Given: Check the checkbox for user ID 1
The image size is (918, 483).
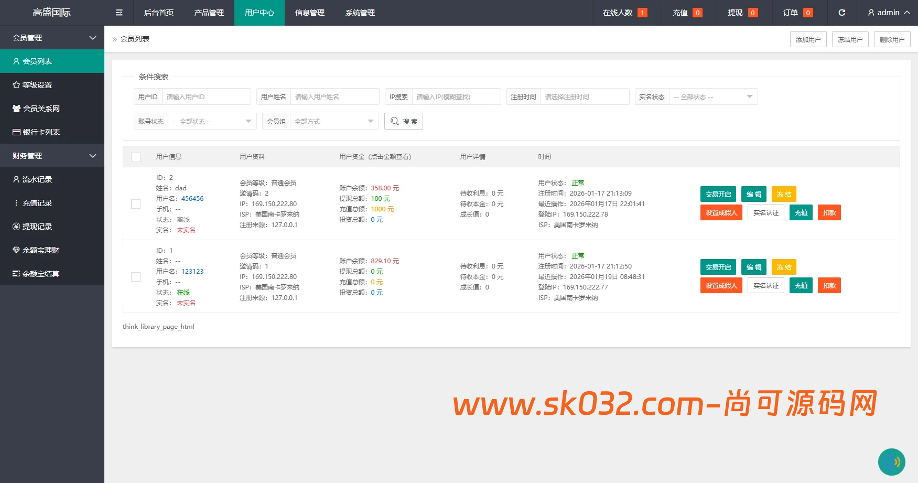Looking at the screenshot, I should pos(136,276).
